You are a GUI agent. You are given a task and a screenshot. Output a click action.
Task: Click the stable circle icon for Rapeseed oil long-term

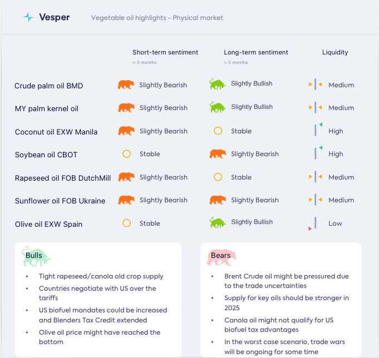[x=218, y=177]
